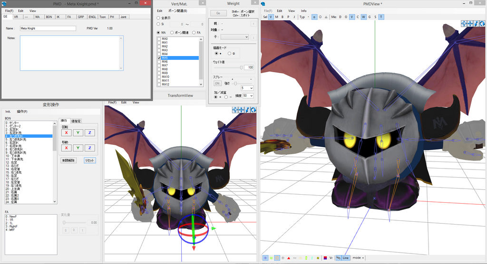487x264 pixels.
Task: Click the move Z button under 移動
Action: (90, 148)
